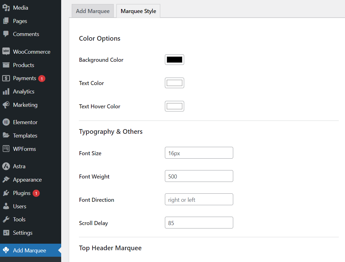This screenshot has width=345, height=262.
Task: Go to the Settings menu
Action: coord(23,233)
